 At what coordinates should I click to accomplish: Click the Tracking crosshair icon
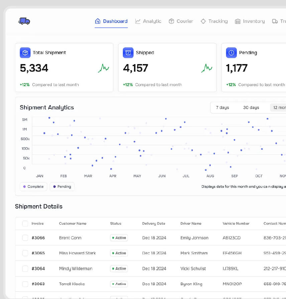pyautogui.click(x=203, y=21)
